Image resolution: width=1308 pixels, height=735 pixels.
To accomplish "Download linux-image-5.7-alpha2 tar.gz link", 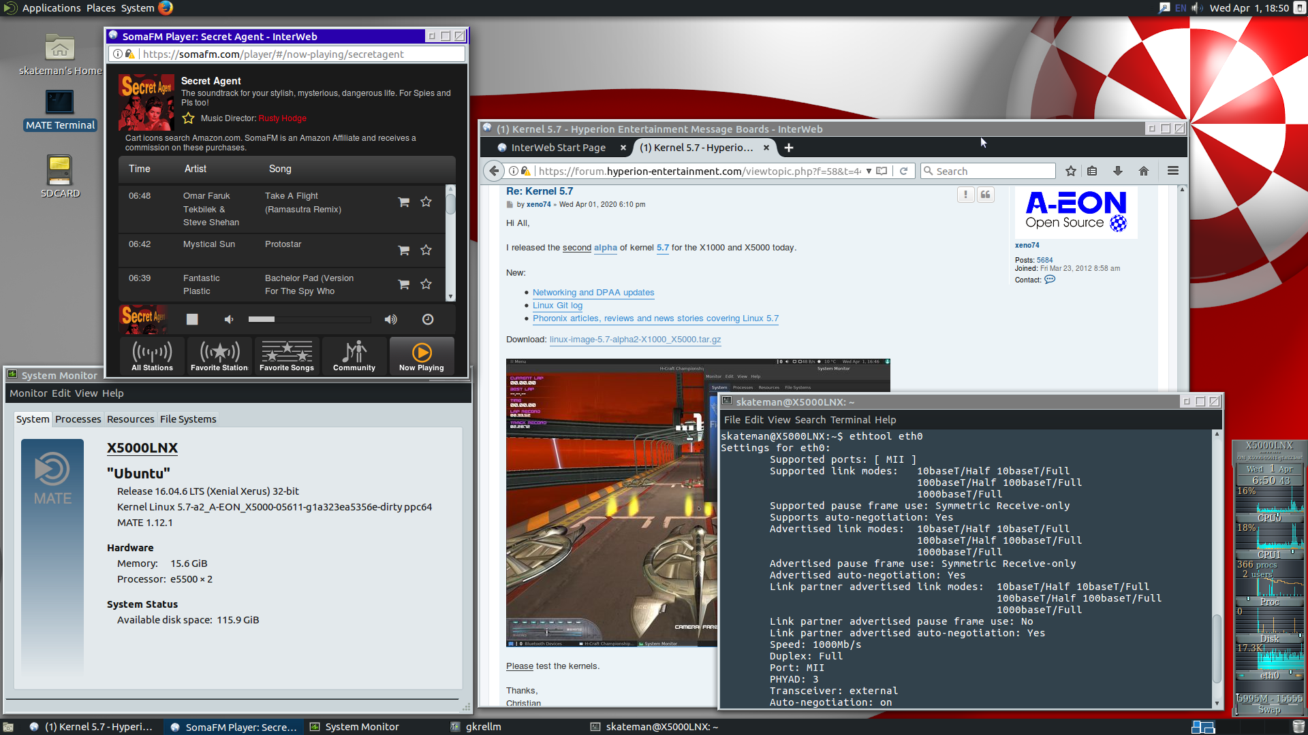I will click(x=635, y=340).
